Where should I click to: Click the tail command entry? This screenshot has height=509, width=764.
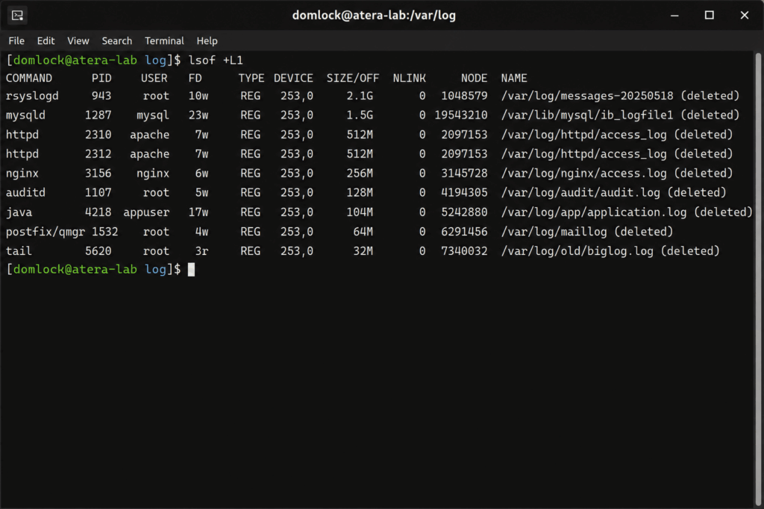point(19,251)
